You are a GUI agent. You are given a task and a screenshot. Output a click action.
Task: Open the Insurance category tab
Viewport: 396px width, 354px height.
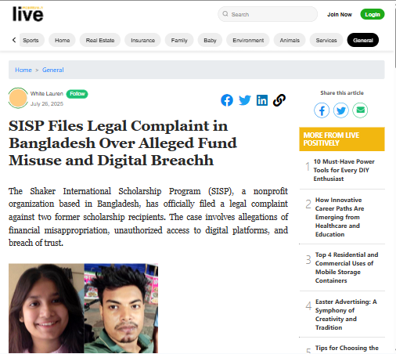pyautogui.click(x=142, y=40)
